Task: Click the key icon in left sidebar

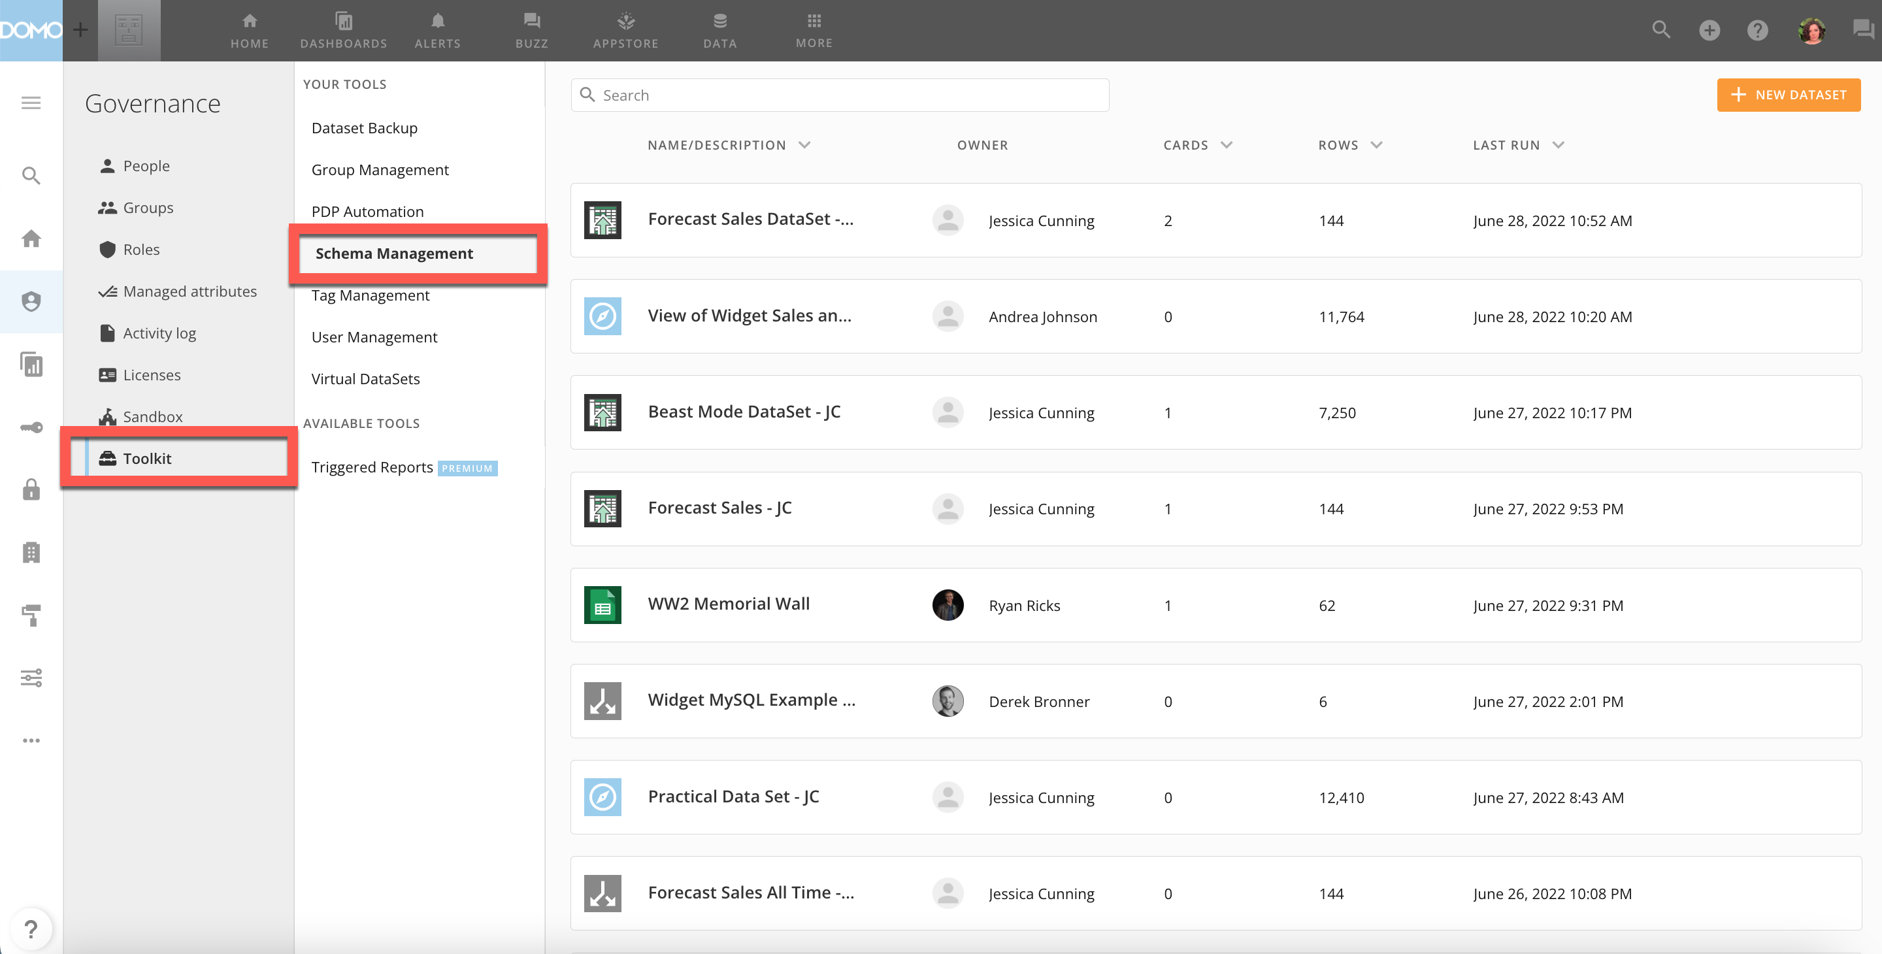Action: point(31,427)
